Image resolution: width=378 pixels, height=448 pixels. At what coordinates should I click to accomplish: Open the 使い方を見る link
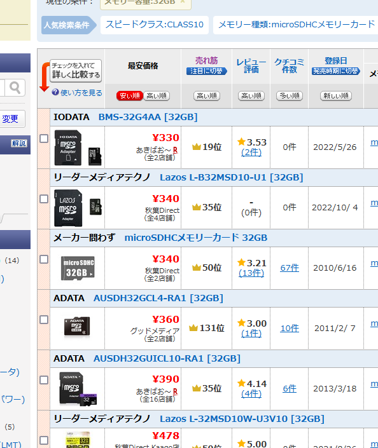81,93
